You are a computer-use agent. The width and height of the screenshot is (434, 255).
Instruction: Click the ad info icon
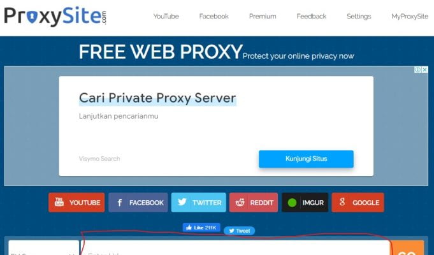[417, 69]
